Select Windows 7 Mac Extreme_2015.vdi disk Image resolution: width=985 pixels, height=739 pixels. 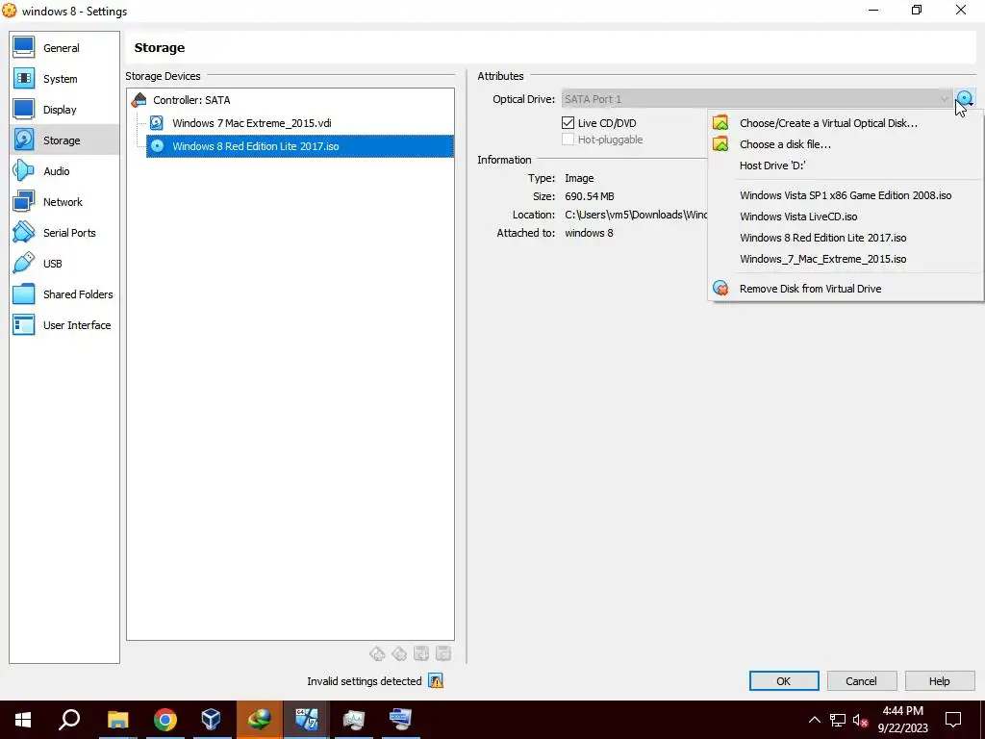pyautogui.click(x=251, y=123)
